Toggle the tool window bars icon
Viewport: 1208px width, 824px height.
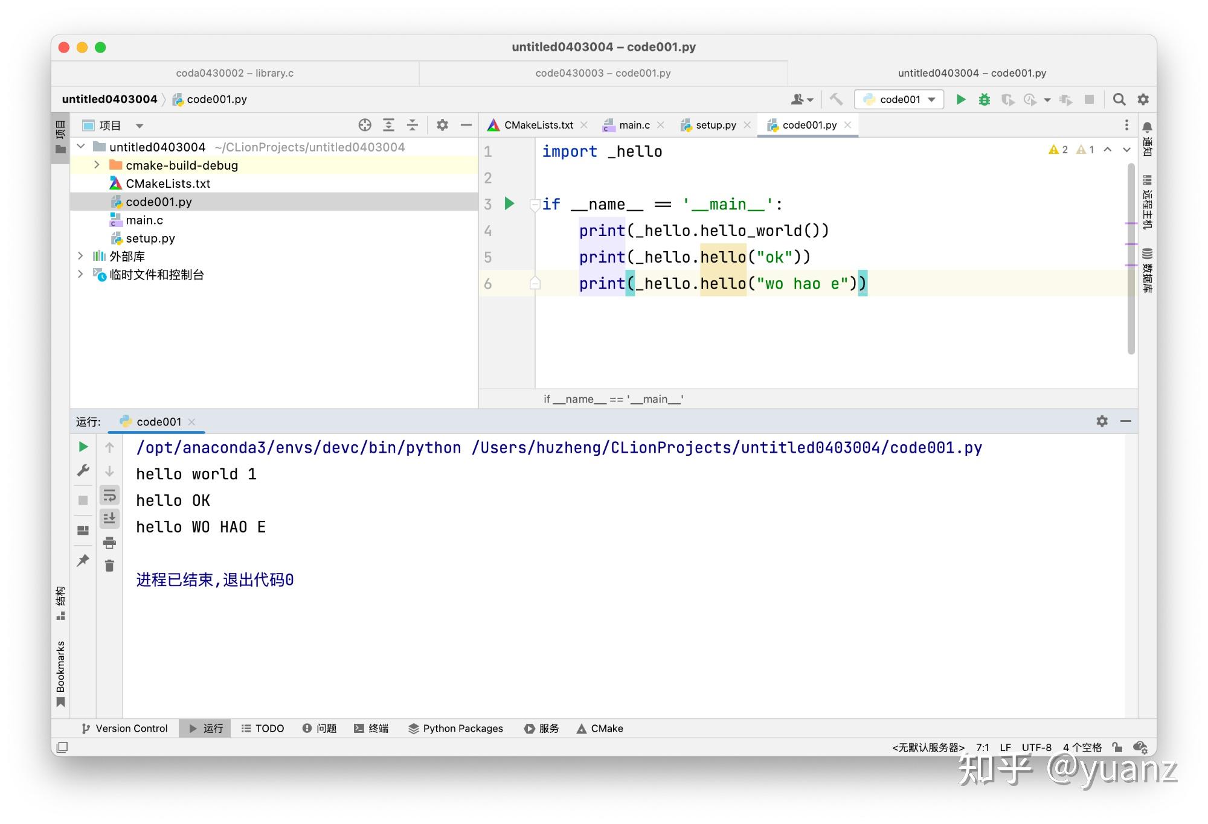tap(62, 747)
